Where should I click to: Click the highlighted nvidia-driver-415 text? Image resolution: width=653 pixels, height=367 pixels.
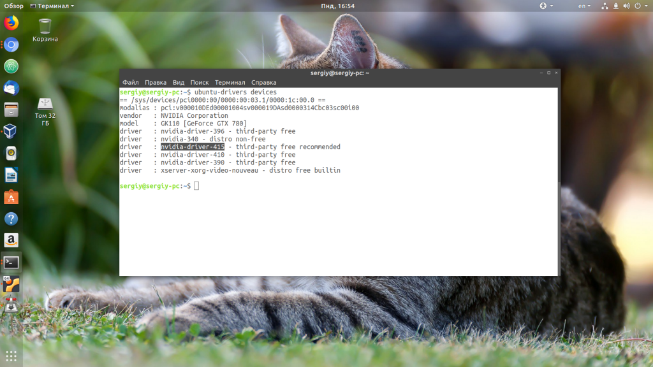click(x=193, y=147)
